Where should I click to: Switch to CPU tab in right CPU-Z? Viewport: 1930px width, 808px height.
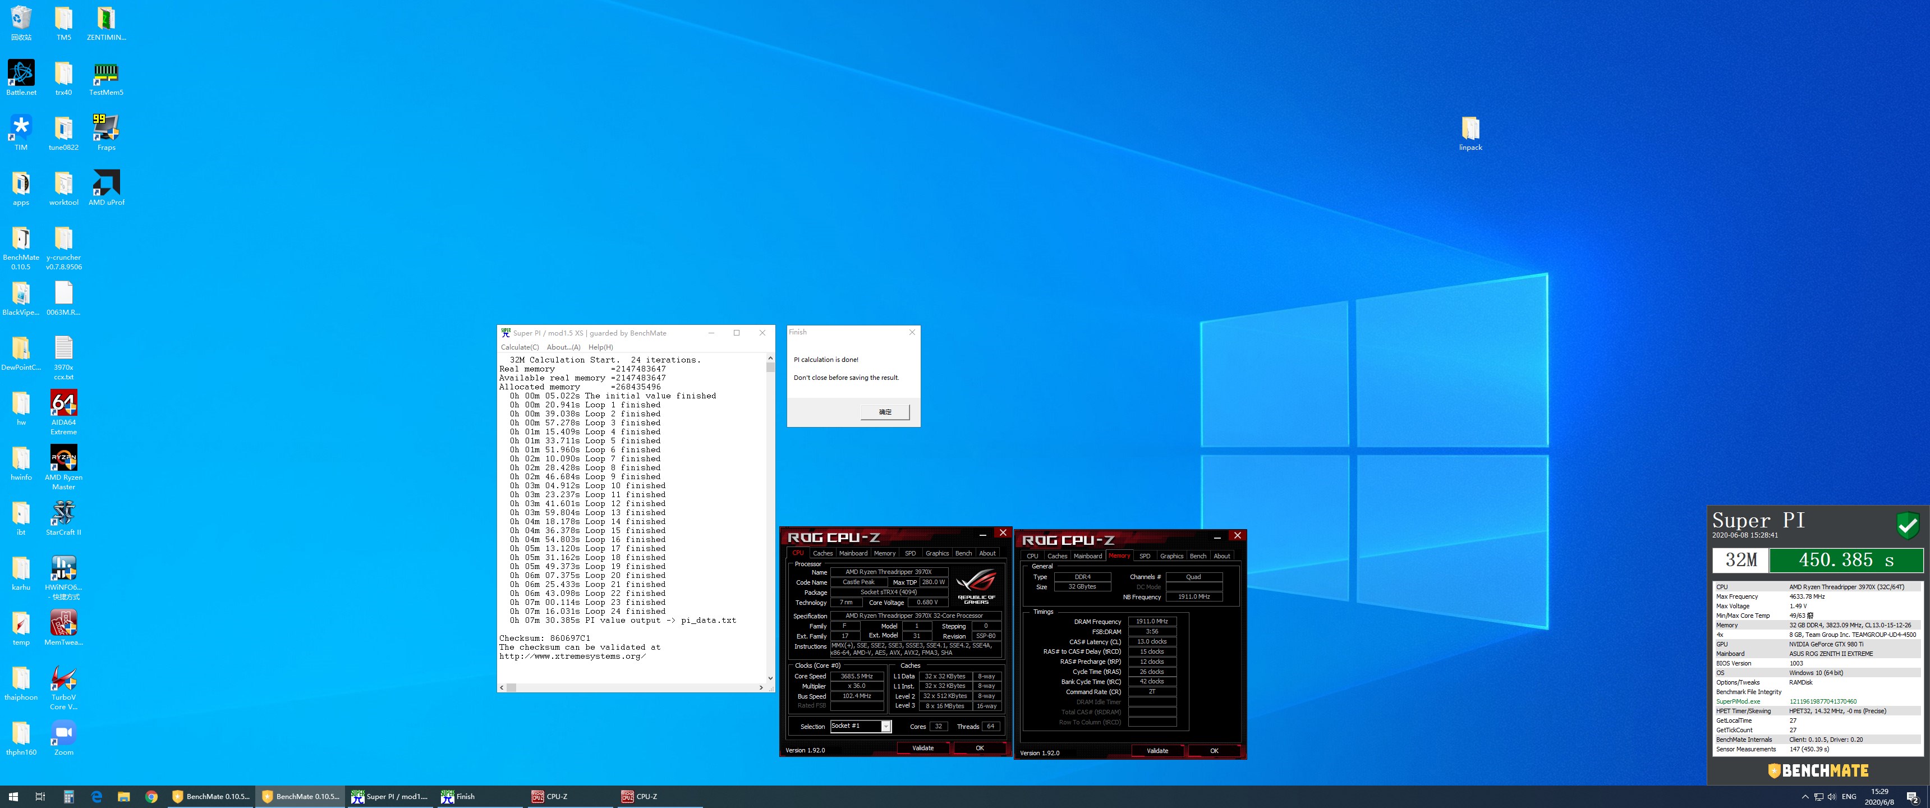(1032, 556)
